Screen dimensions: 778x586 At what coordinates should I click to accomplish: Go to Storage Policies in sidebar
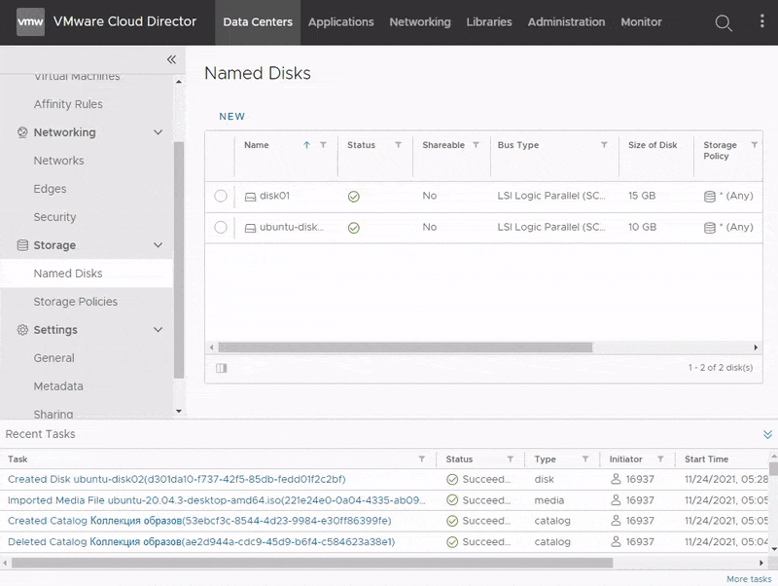[x=76, y=302]
